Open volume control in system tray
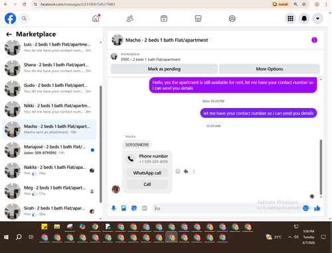 pyautogui.click(x=296, y=237)
